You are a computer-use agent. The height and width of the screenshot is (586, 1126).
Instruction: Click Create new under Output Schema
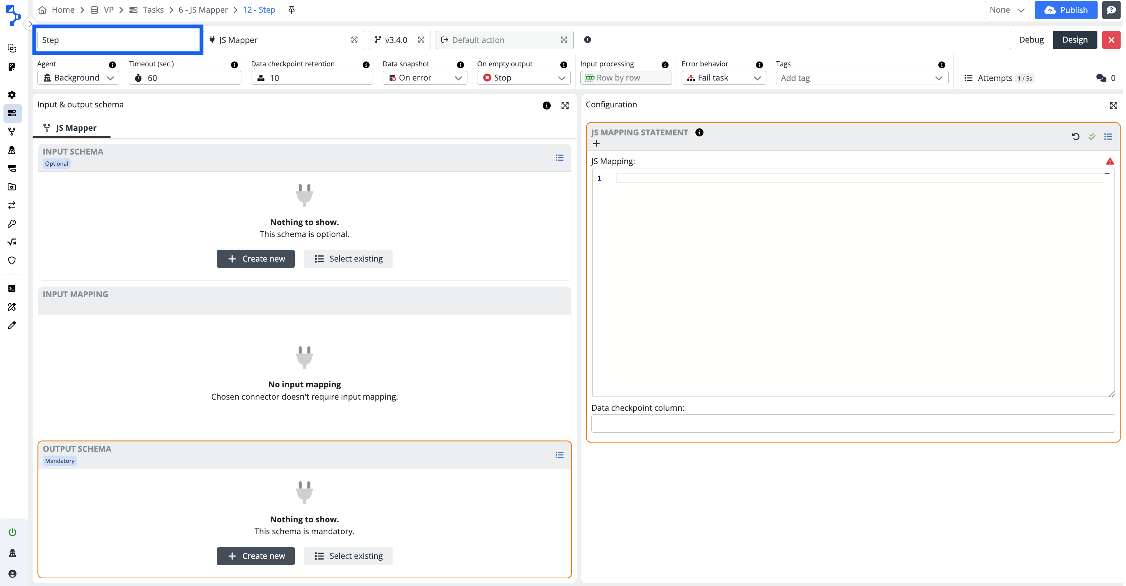255,556
